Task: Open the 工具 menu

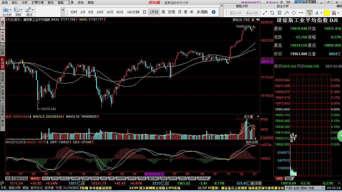Action: tap(71, 3)
